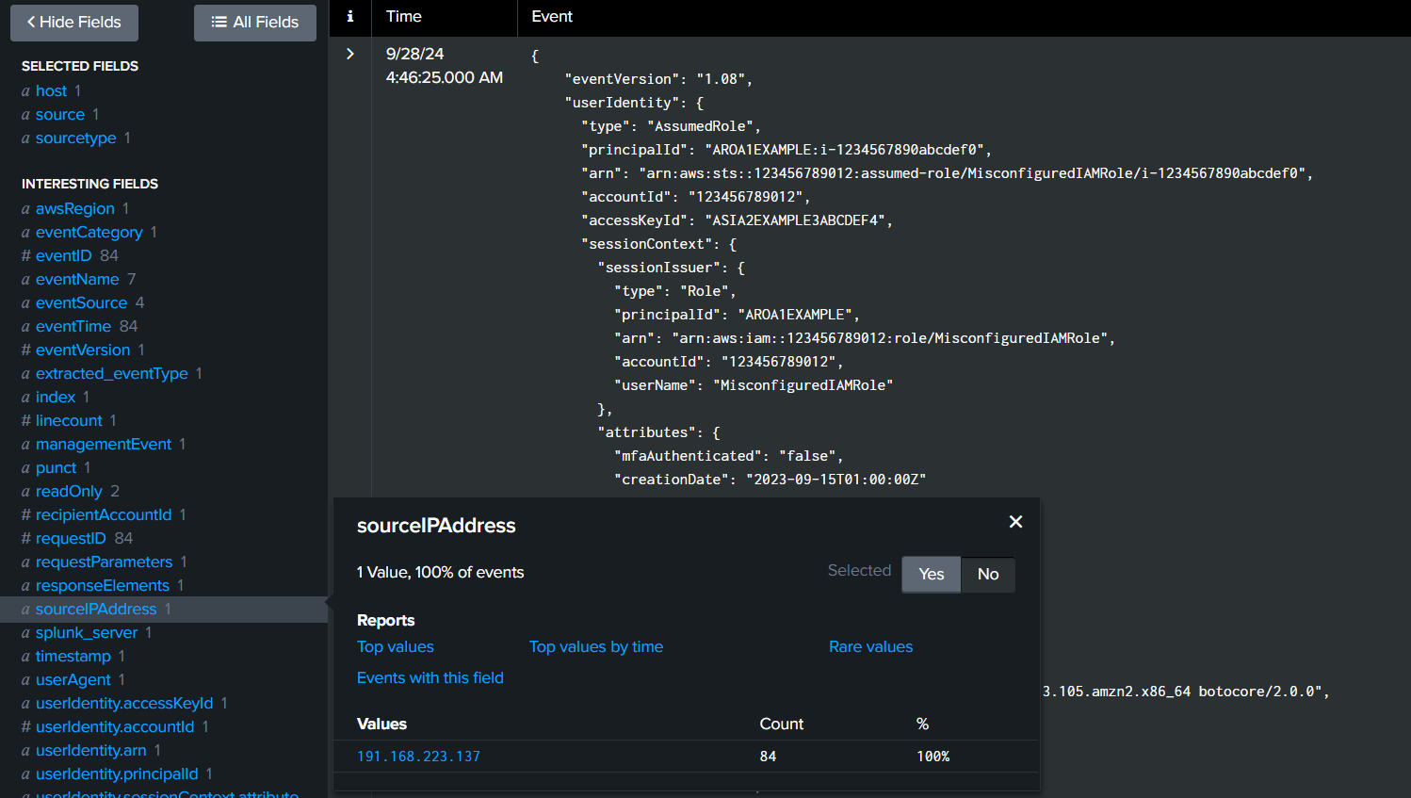
Task: Click Events with this field link
Action: (430, 677)
